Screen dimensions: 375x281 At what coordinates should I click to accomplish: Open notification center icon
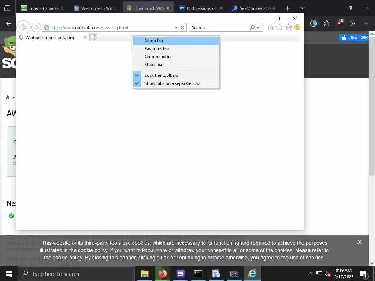363,274
